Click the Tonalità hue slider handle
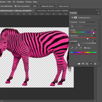 click(x=94, y=33)
